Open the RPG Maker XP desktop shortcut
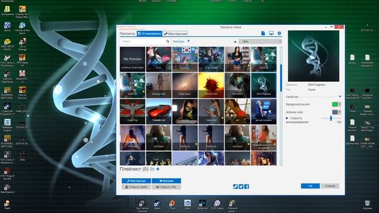Image resolution: width=379 pixels, height=213 pixels. [23, 60]
